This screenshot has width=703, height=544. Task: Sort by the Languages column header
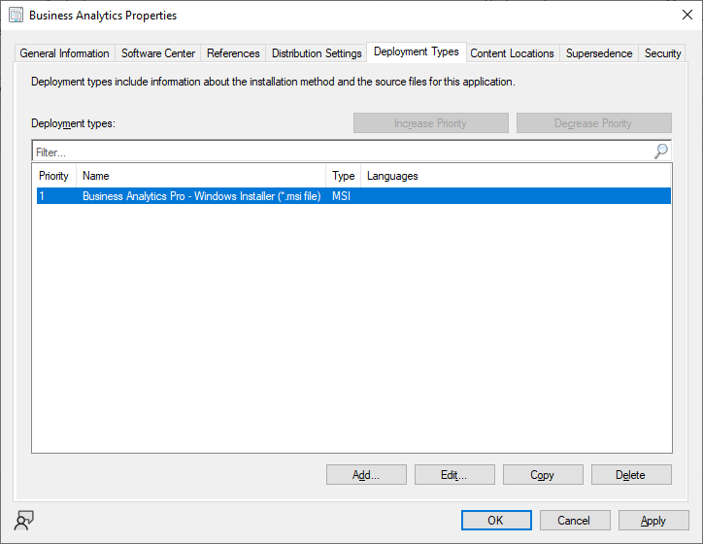516,176
